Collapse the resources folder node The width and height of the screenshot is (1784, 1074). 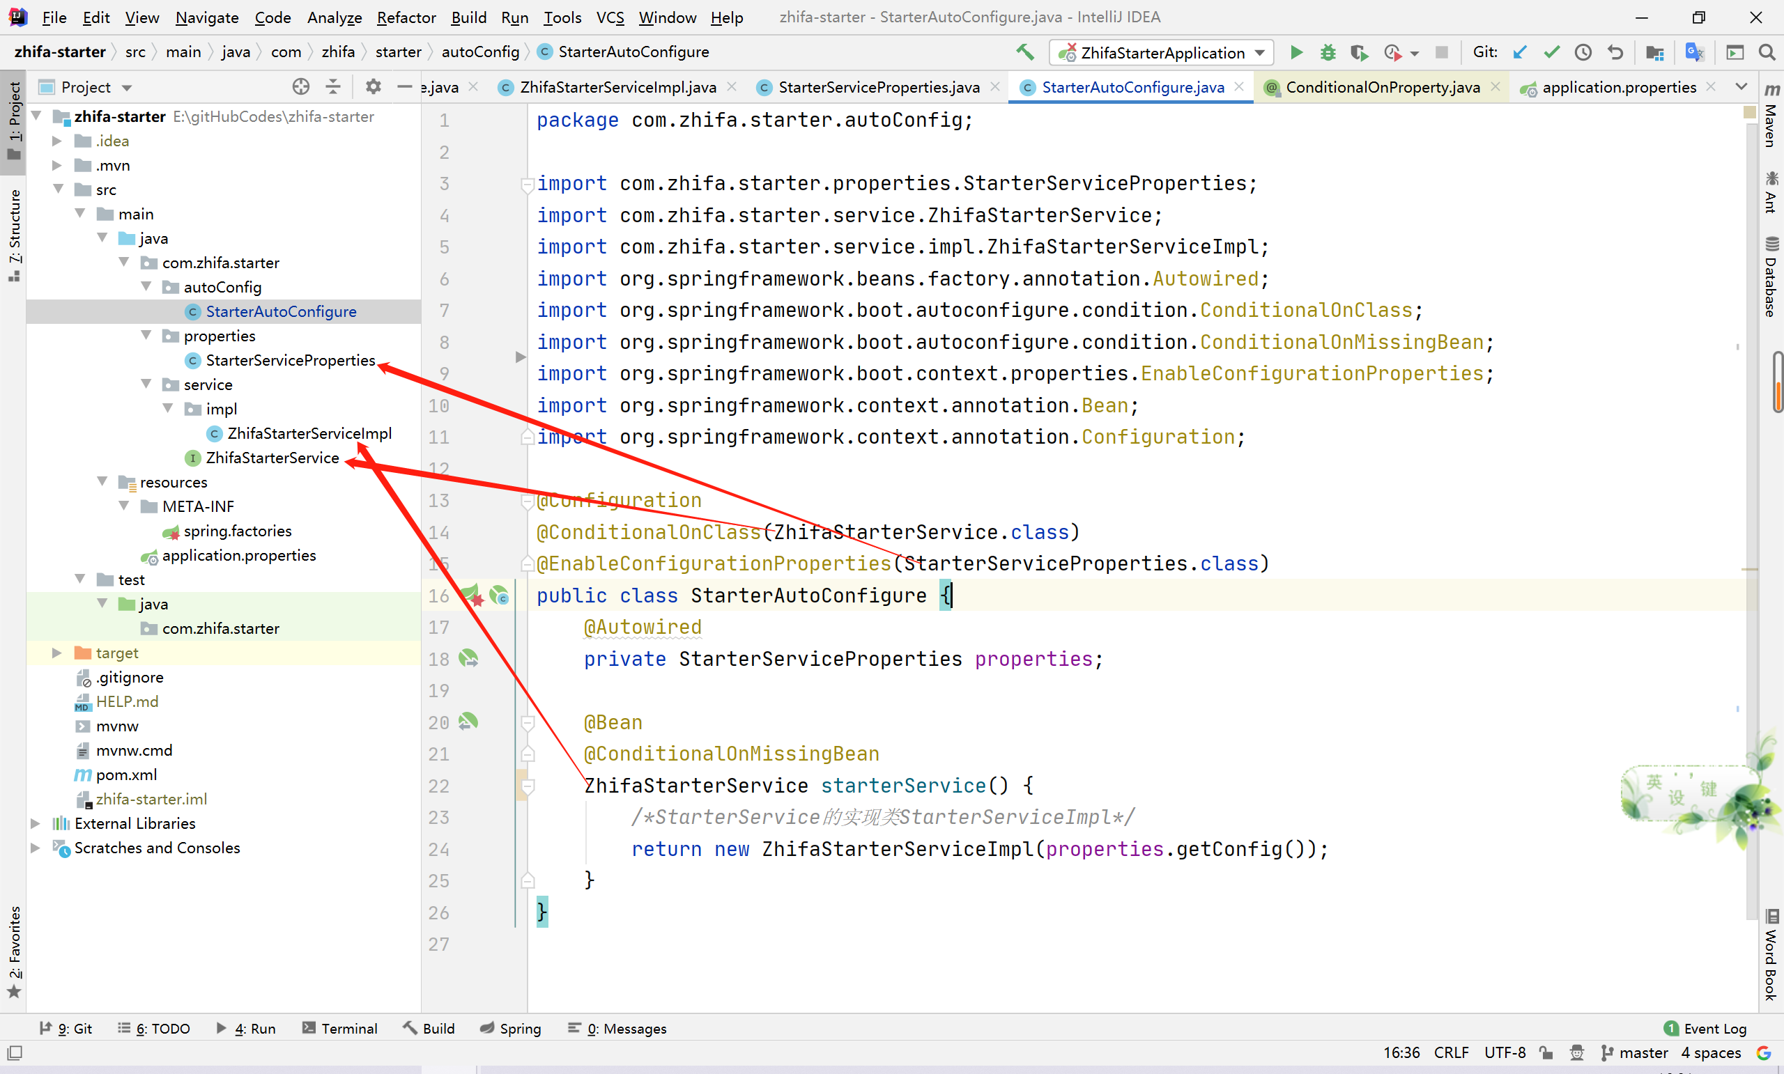[x=102, y=482]
